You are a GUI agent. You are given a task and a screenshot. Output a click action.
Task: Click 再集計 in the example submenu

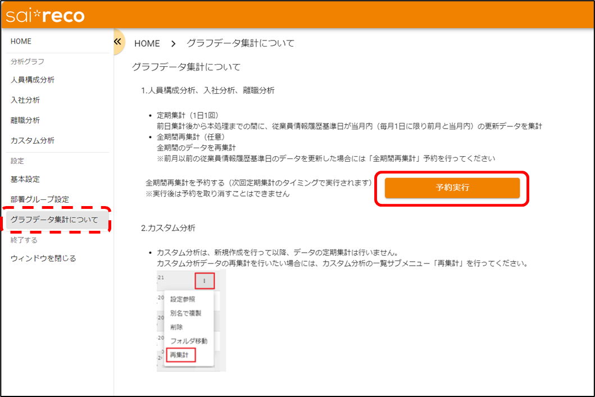(x=180, y=355)
